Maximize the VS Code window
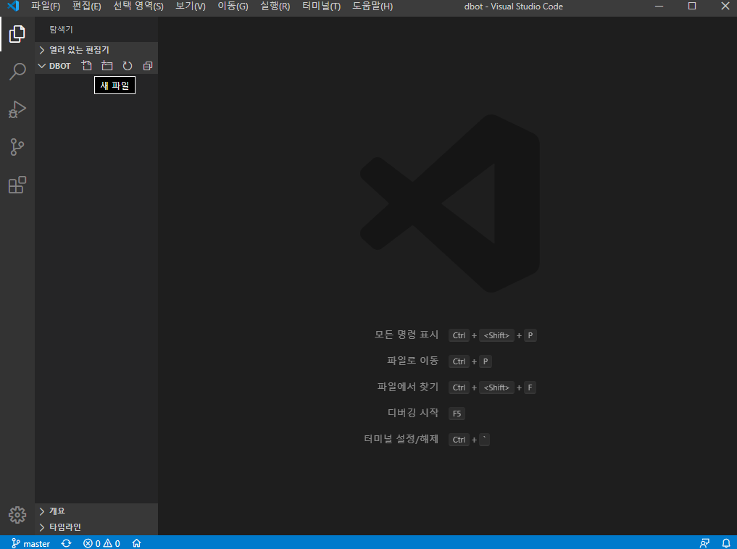Screen dimensions: 737x549 [x=692, y=6]
